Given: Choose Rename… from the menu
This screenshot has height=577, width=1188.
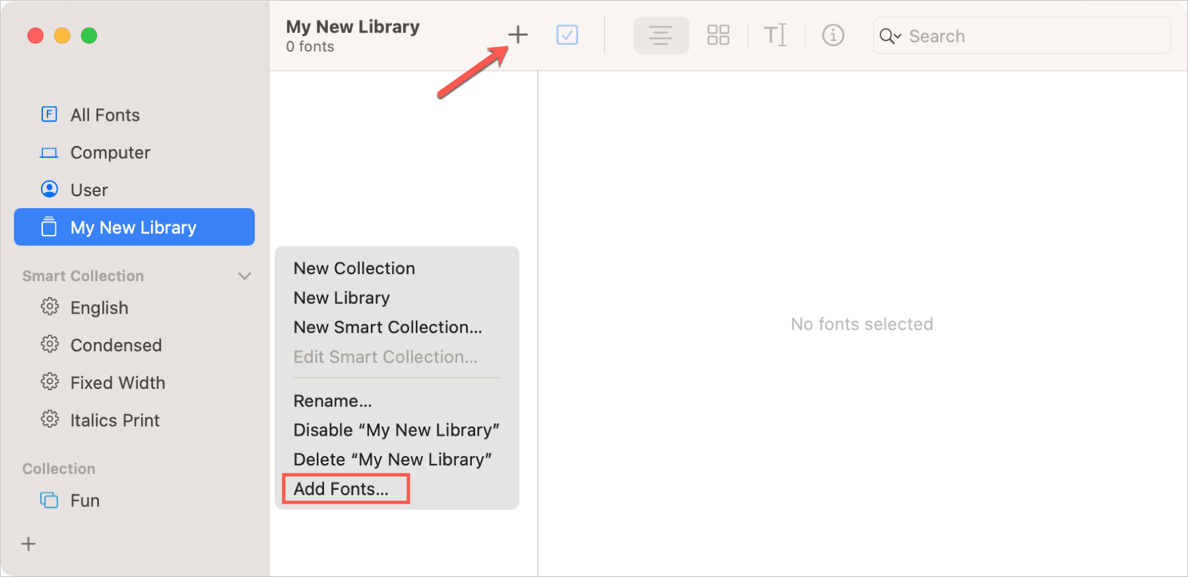Looking at the screenshot, I should tap(397, 401).
